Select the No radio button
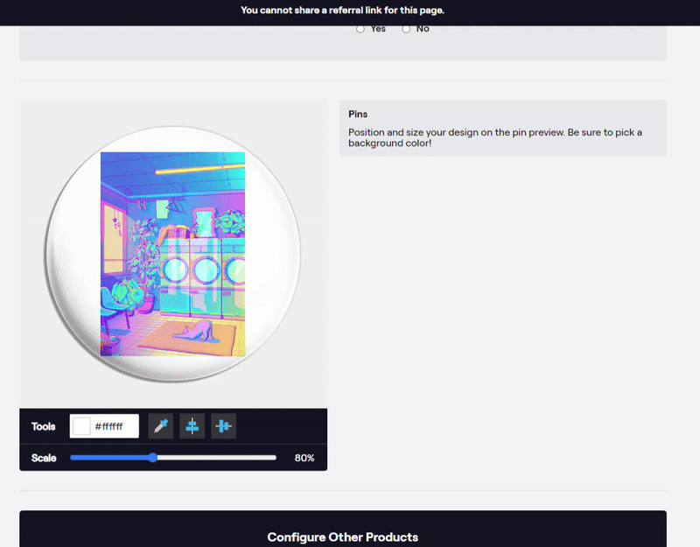This screenshot has height=547, width=700. pyautogui.click(x=406, y=29)
